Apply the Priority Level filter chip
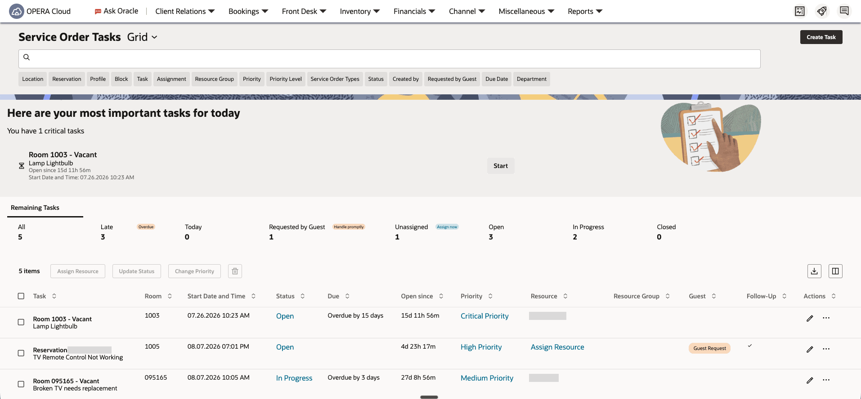The width and height of the screenshot is (861, 399). tap(286, 79)
